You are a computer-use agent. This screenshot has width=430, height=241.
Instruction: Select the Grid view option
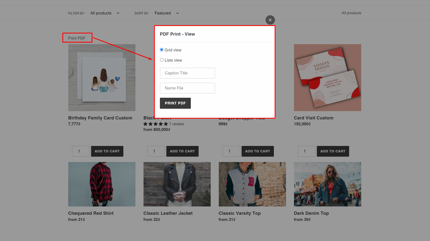tap(162, 50)
